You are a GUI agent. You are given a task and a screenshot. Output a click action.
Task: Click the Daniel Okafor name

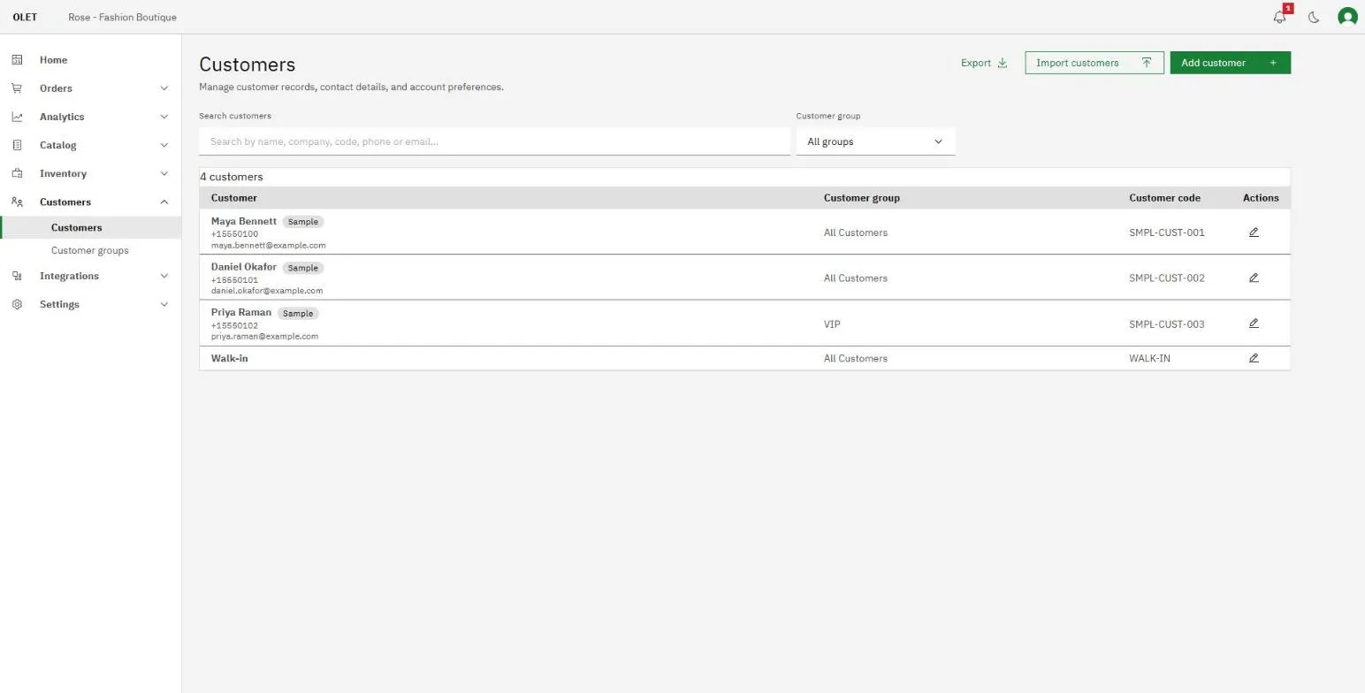[244, 267]
